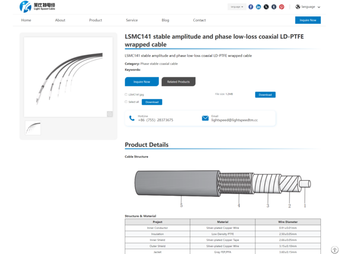Image resolution: width=339 pixels, height=254 pixels.
Task: Click the Related Products button
Action: [x=179, y=81]
